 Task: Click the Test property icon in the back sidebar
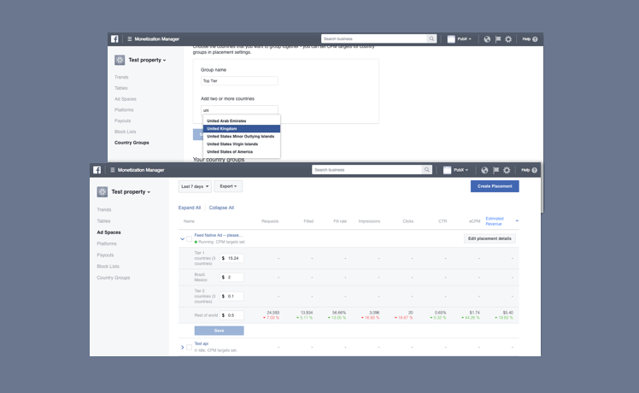tap(120, 60)
